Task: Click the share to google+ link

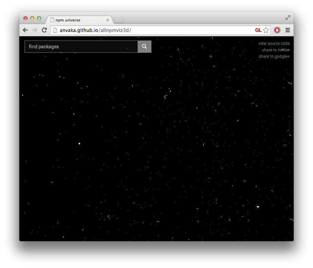Action: (274, 56)
